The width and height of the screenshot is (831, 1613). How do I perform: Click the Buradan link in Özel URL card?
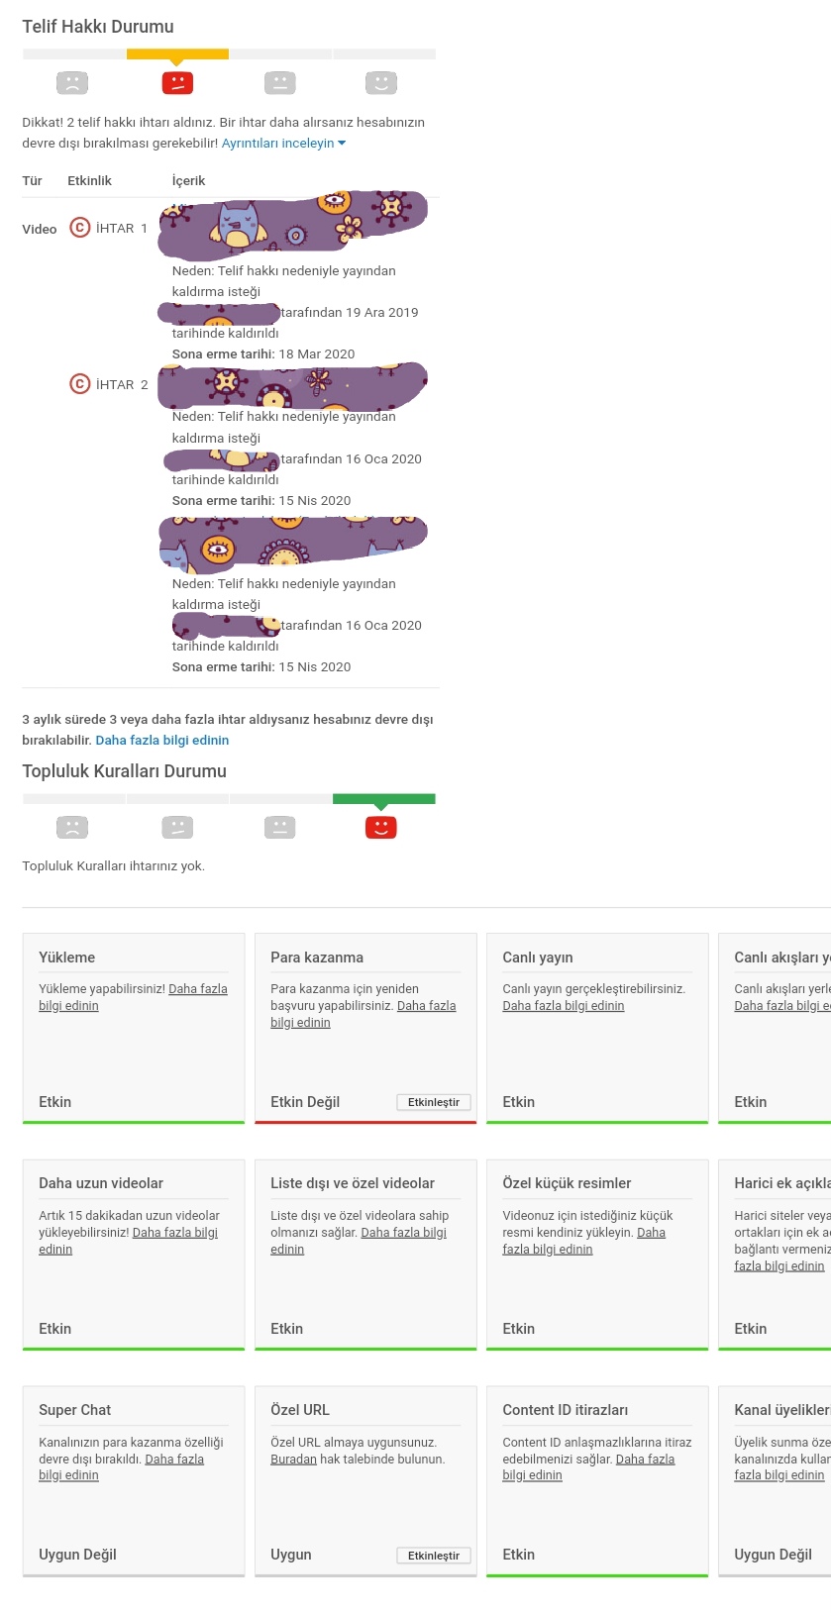click(293, 1459)
